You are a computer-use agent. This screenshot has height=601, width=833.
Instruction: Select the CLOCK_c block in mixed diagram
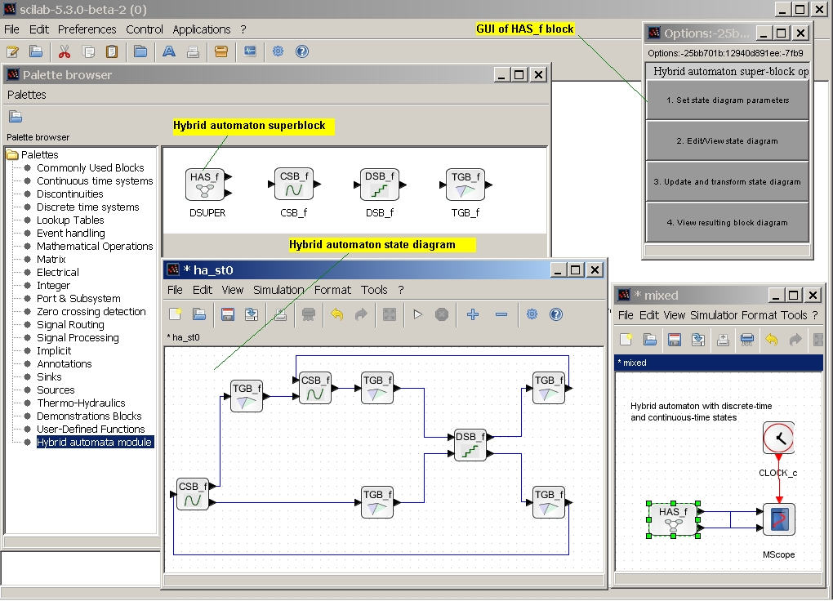click(778, 438)
